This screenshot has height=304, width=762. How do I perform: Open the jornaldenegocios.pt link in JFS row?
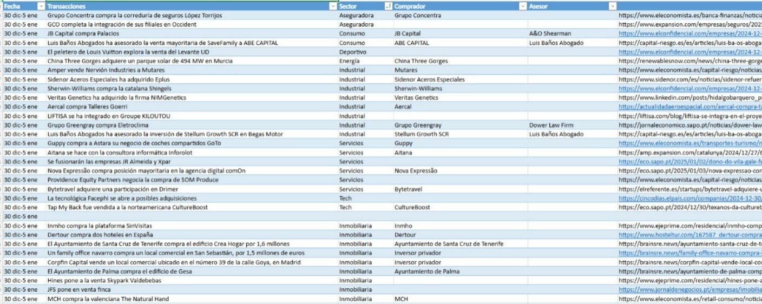[690, 290]
